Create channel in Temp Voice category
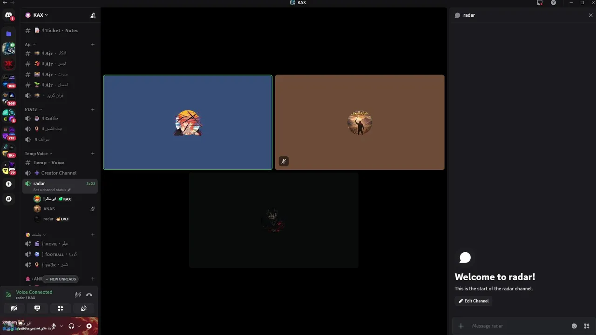 click(93, 154)
